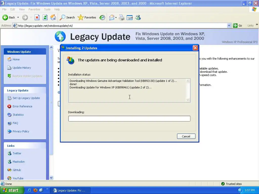Open the Mail dropdown arrow

click(116, 17)
